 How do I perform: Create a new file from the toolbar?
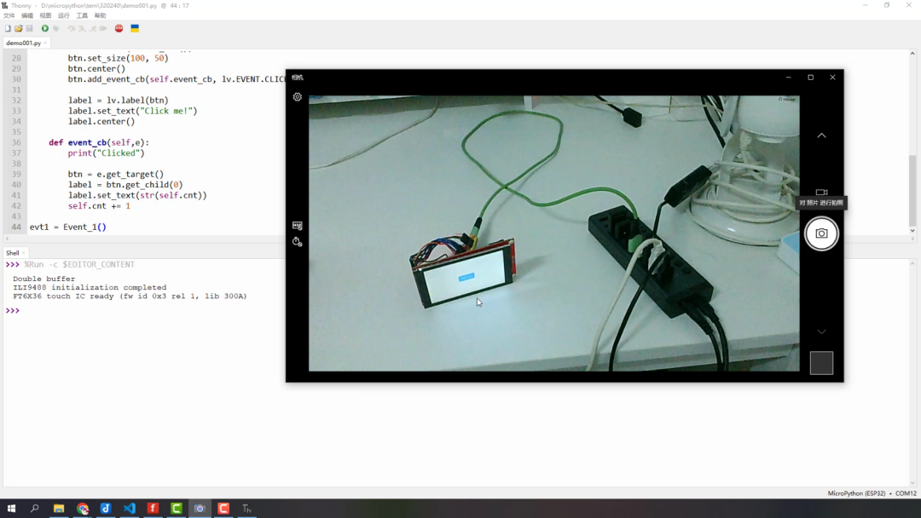point(8,28)
